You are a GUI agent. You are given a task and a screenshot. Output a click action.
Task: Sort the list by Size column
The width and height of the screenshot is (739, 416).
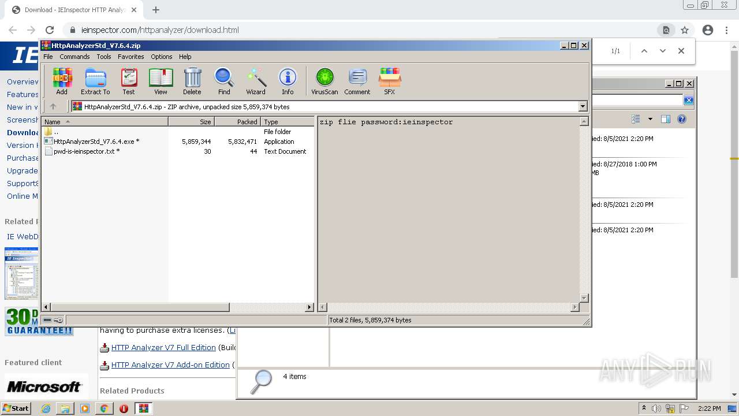pyautogui.click(x=192, y=121)
